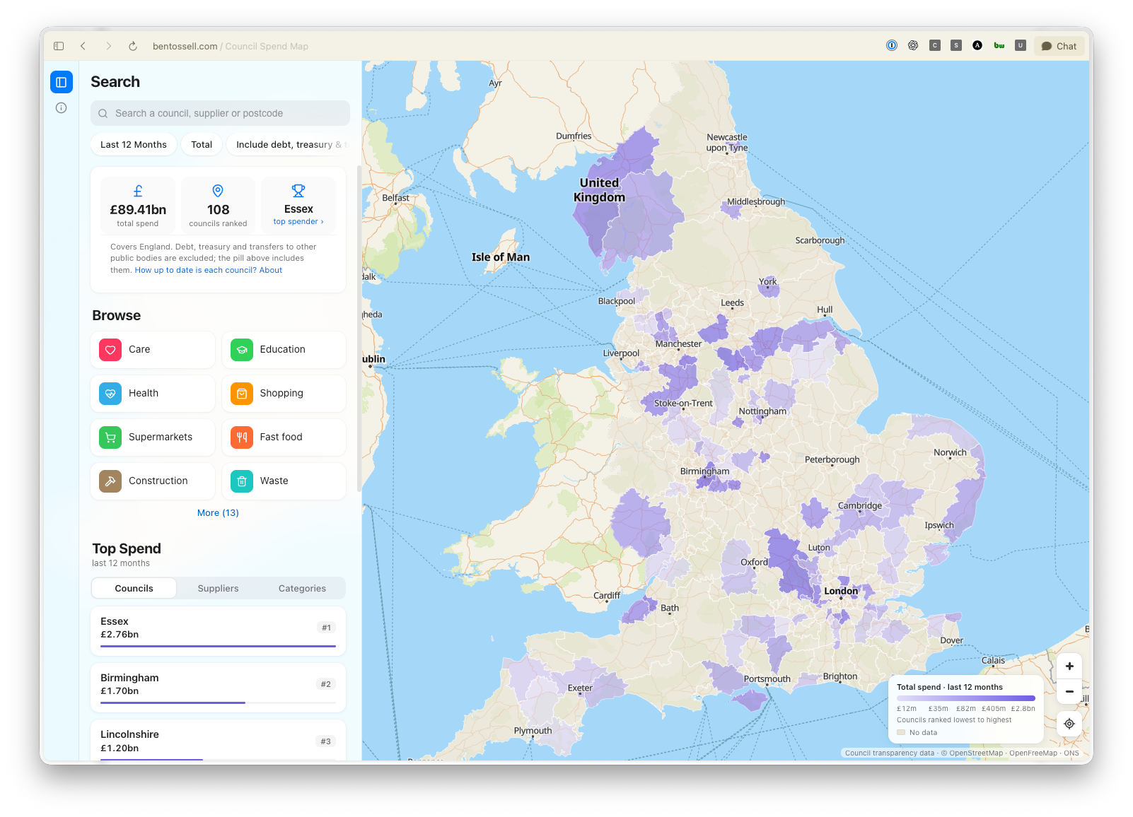This screenshot has height=817, width=1133.
Task: Toggle the blue sidebar panel icon
Action: [62, 82]
